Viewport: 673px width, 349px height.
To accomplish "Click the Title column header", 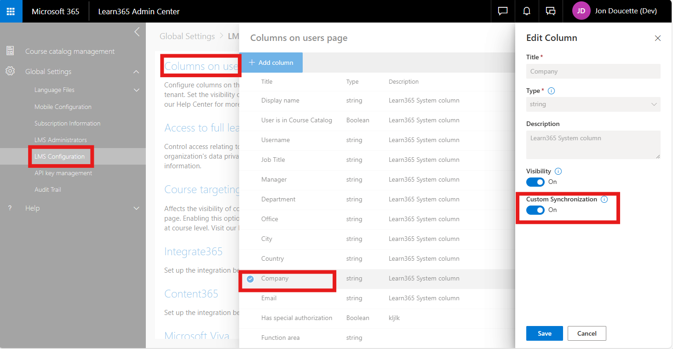I will coord(267,81).
